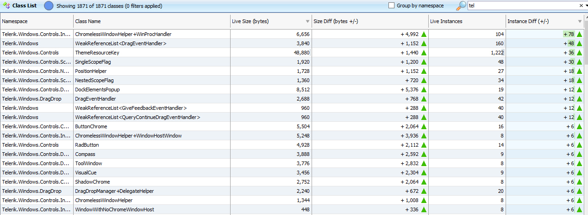
Task: Open the Live Size column filter arrow
Action: (308, 22)
